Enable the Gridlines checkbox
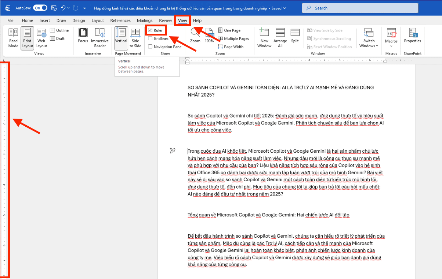This screenshot has height=279, width=442. (x=150, y=38)
